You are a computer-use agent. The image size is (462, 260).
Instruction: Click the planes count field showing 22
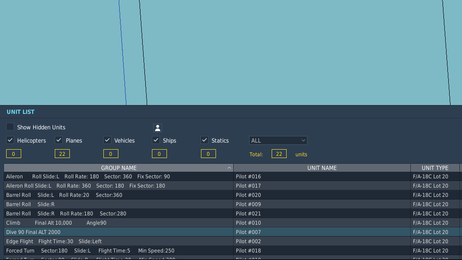click(62, 154)
